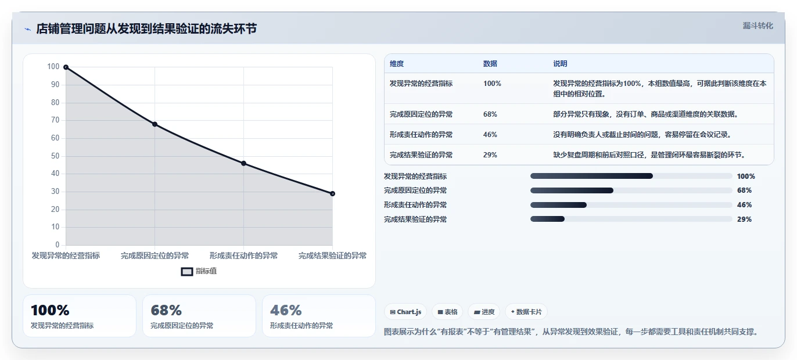Click x-axis label 完成结果验证的异常 under the chart
The width and height of the screenshot is (797, 360).
tap(332, 255)
